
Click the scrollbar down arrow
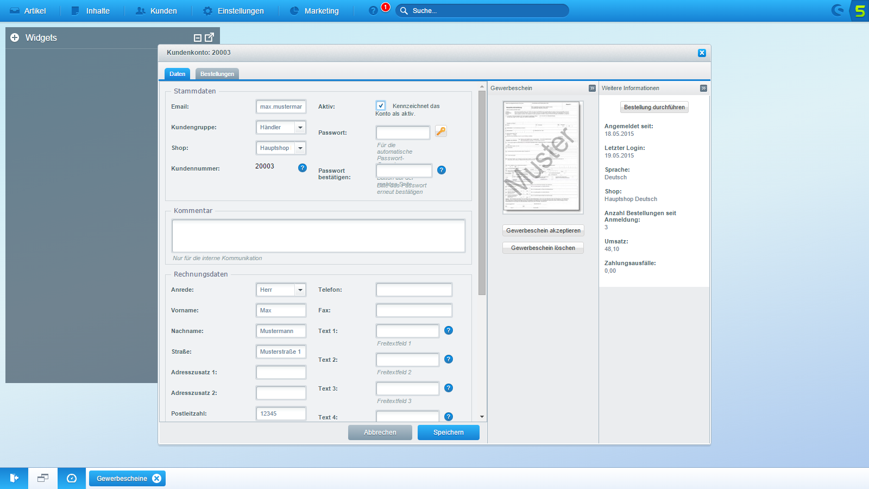coord(482,417)
